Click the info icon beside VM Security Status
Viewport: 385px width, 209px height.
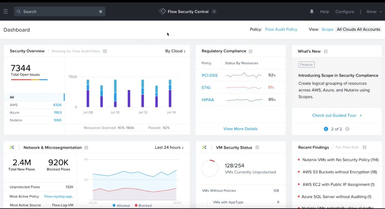pos(257,147)
